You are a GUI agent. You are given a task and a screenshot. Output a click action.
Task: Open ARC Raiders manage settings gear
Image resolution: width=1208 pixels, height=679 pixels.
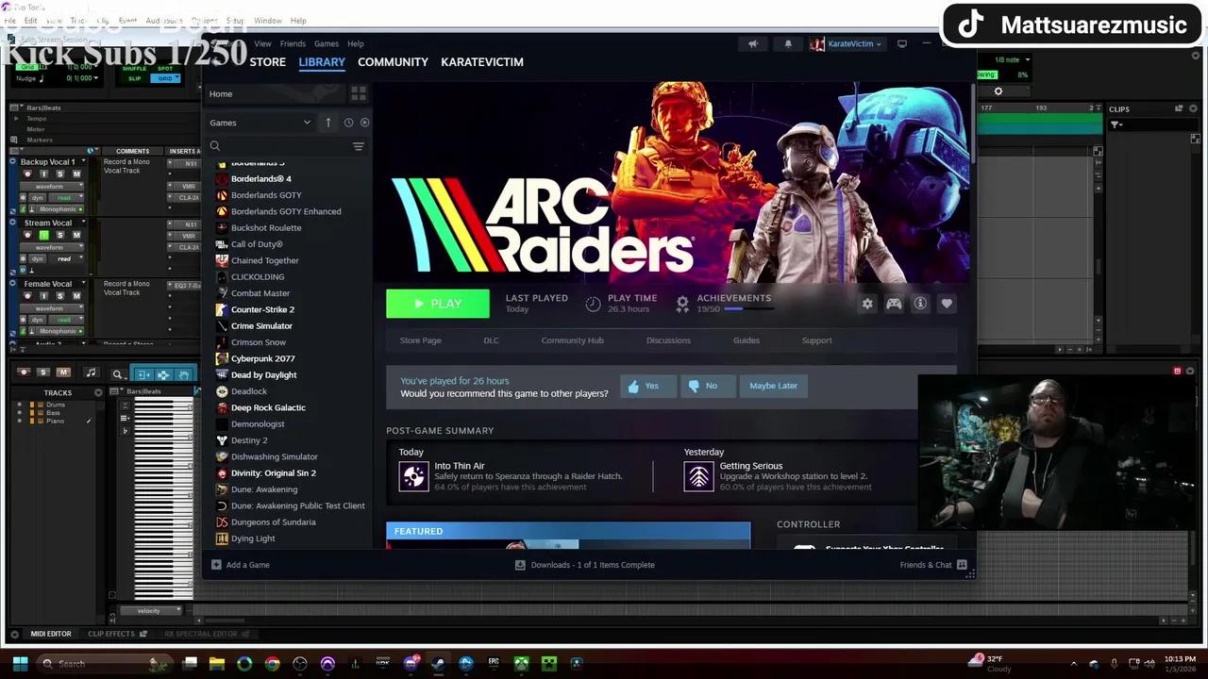[x=867, y=304]
